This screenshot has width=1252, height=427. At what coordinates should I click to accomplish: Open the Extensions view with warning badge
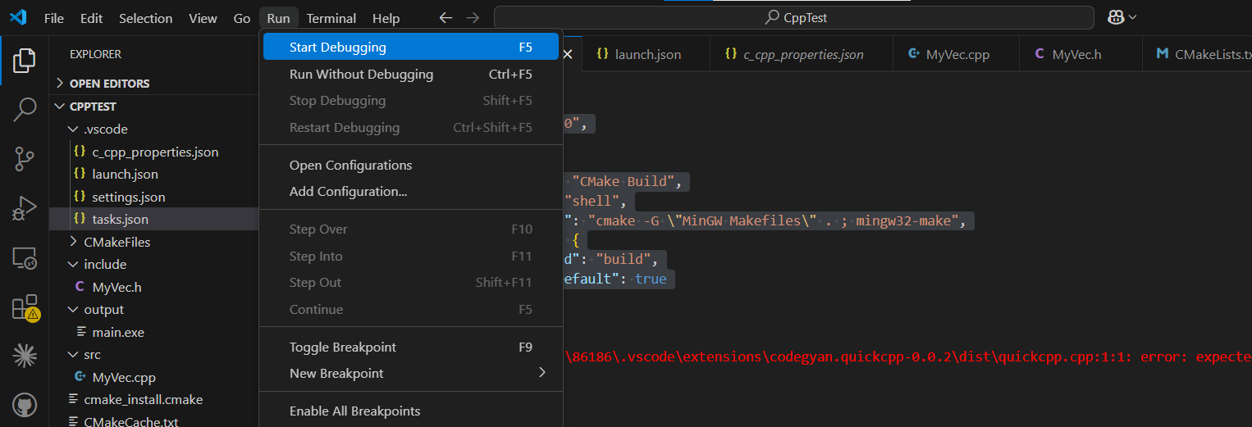(25, 307)
